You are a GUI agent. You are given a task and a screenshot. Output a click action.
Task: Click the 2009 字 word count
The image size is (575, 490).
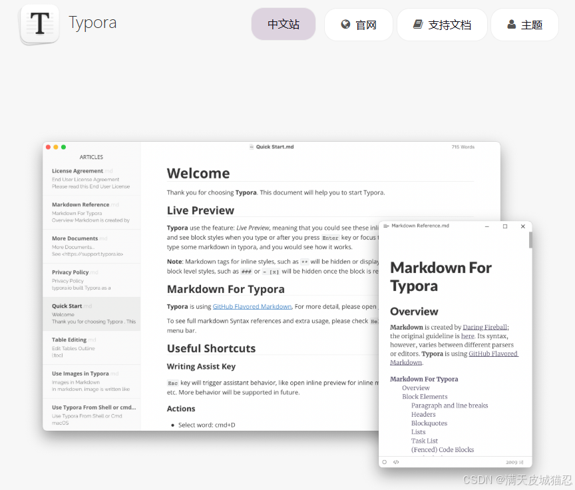pos(514,461)
